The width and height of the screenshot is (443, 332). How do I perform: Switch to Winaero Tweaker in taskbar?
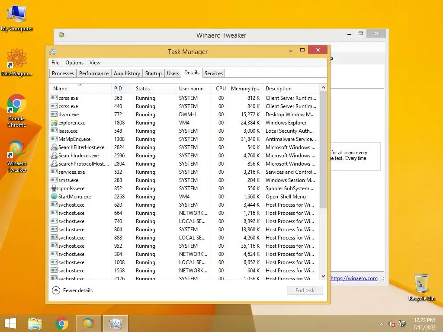coord(89,323)
